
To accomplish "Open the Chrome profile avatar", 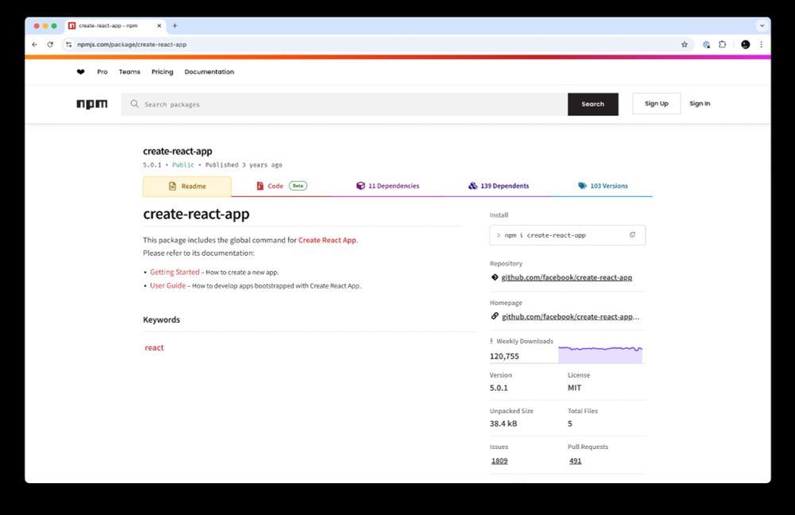I will click(746, 45).
